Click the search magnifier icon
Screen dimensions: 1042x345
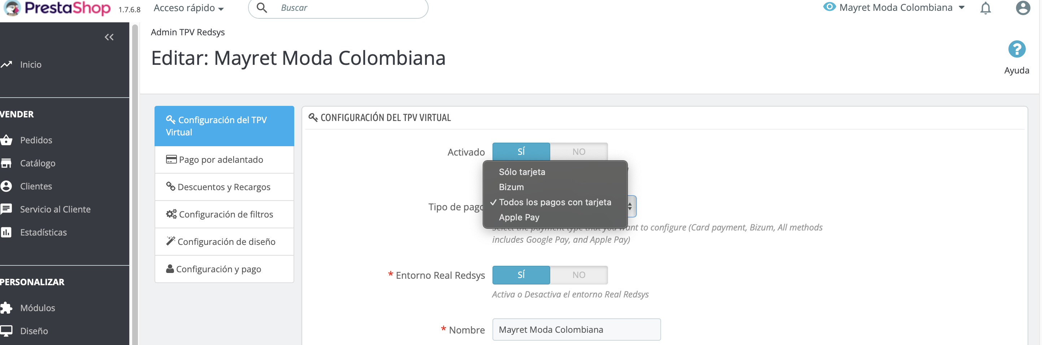coord(262,8)
